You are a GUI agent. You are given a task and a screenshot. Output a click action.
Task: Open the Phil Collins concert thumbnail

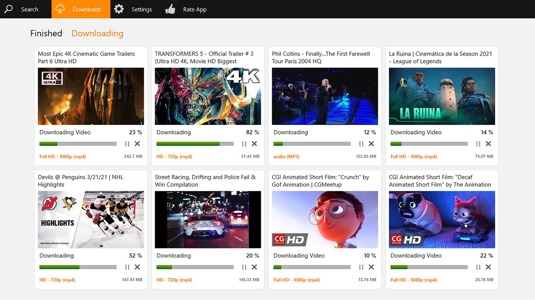325,96
